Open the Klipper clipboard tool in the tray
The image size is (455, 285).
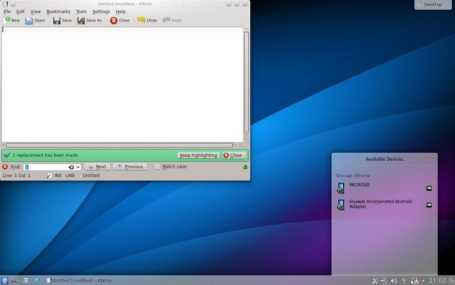(374, 280)
